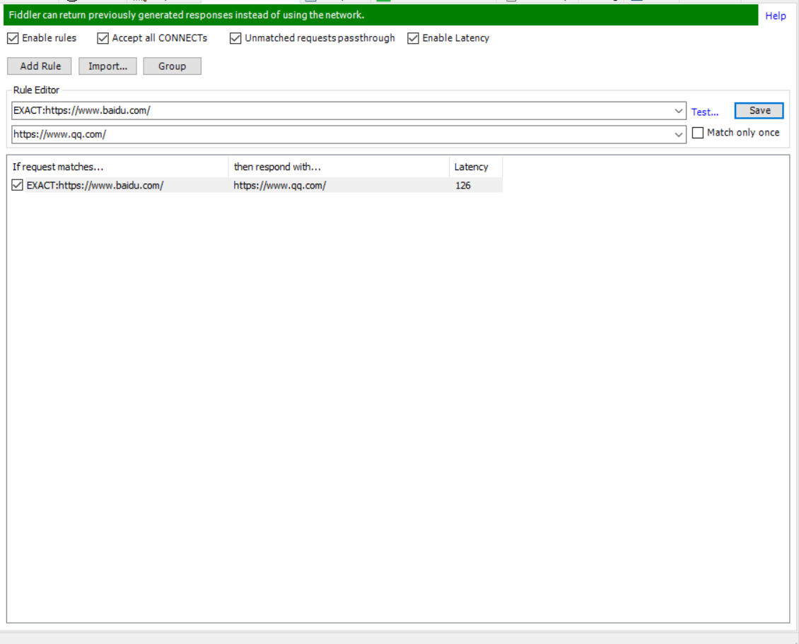Click the Latency column header

476,167
